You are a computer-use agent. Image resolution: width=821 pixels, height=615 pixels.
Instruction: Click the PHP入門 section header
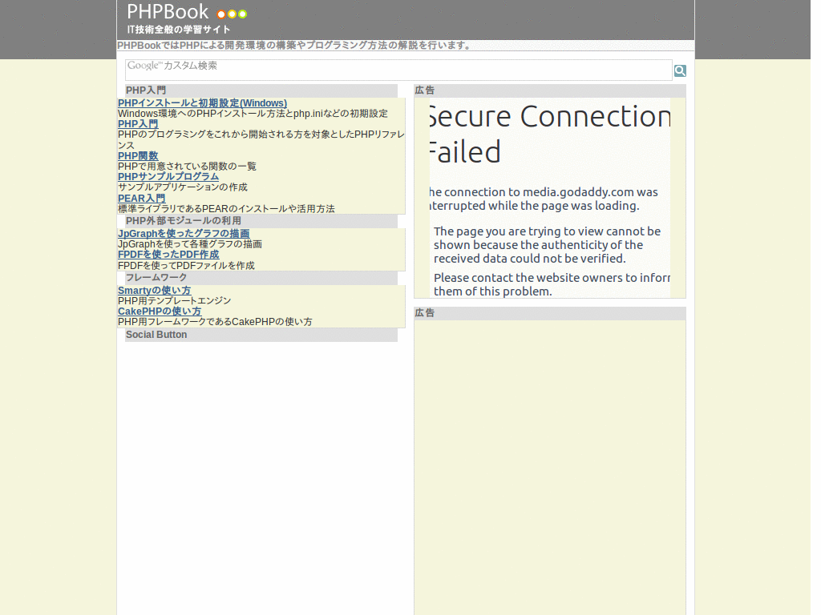click(261, 90)
